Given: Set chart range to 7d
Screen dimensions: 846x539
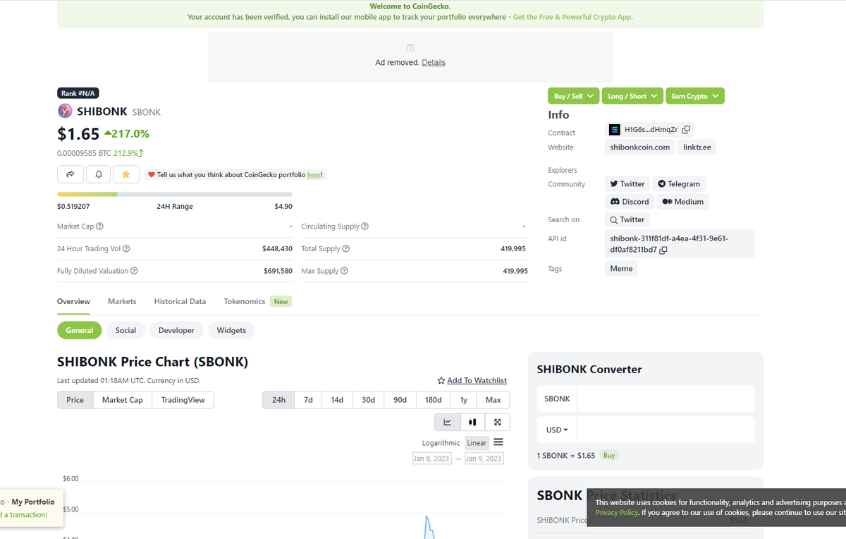Looking at the screenshot, I should click(x=308, y=400).
